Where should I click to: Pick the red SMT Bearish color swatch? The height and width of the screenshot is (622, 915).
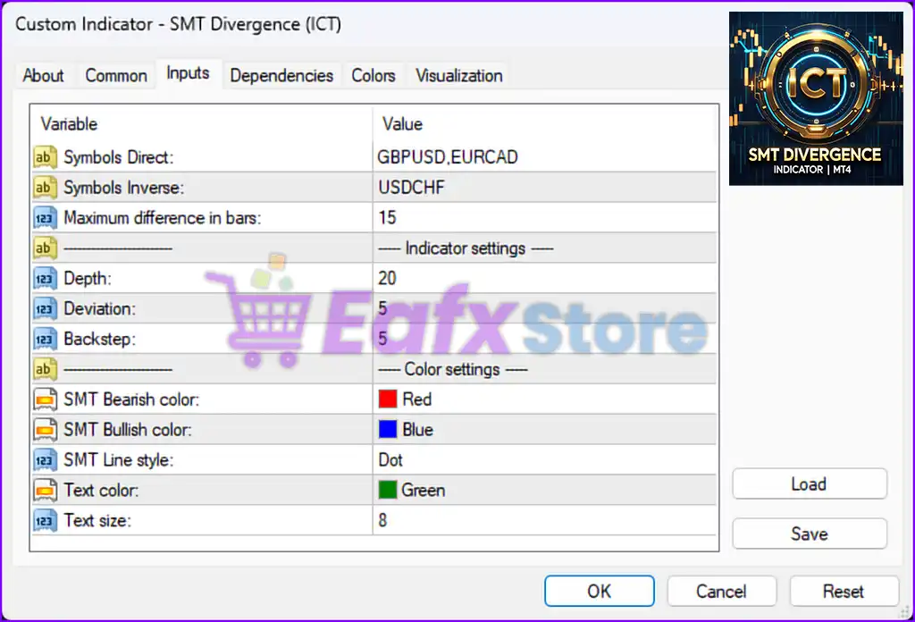388,399
